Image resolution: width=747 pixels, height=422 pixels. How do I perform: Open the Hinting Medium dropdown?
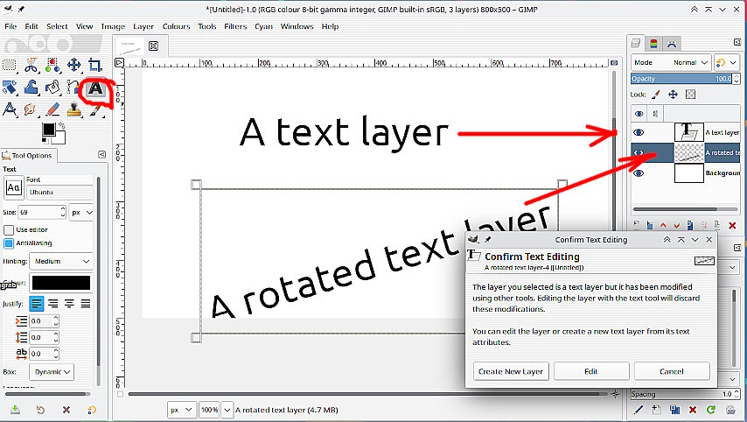[61, 261]
